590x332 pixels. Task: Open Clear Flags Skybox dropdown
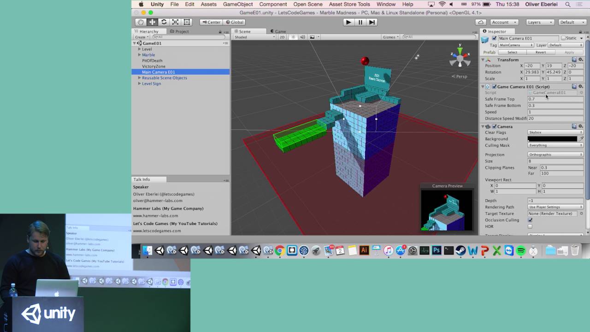(x=555, y=132)
